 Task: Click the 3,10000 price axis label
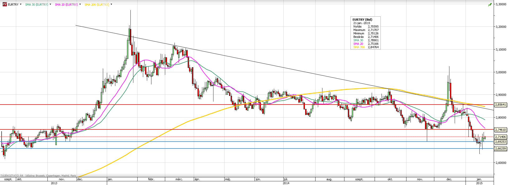click(x=501, y=49)
